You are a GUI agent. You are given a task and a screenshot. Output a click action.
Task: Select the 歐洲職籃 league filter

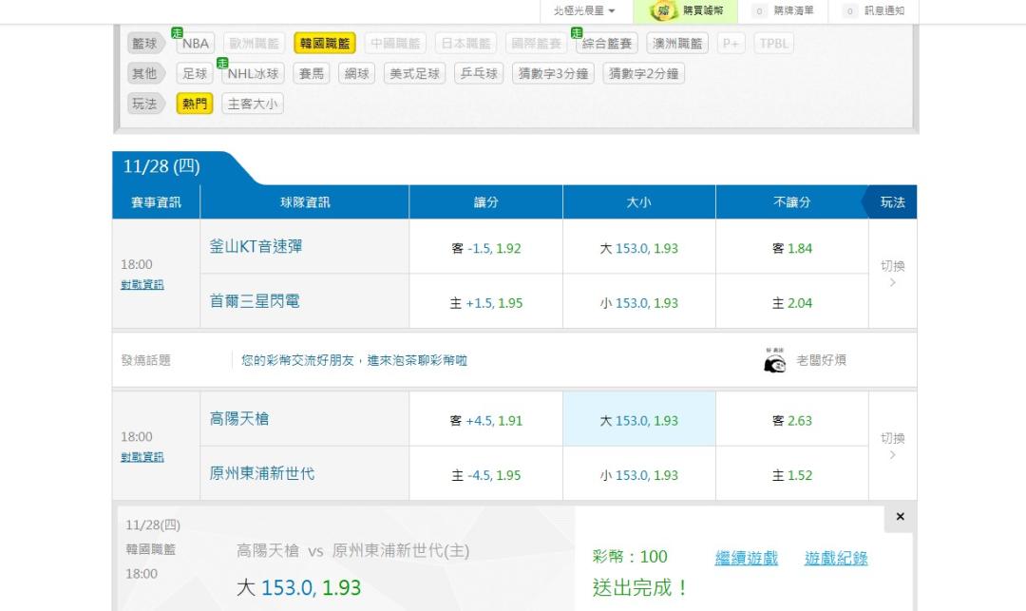(254, 43)
